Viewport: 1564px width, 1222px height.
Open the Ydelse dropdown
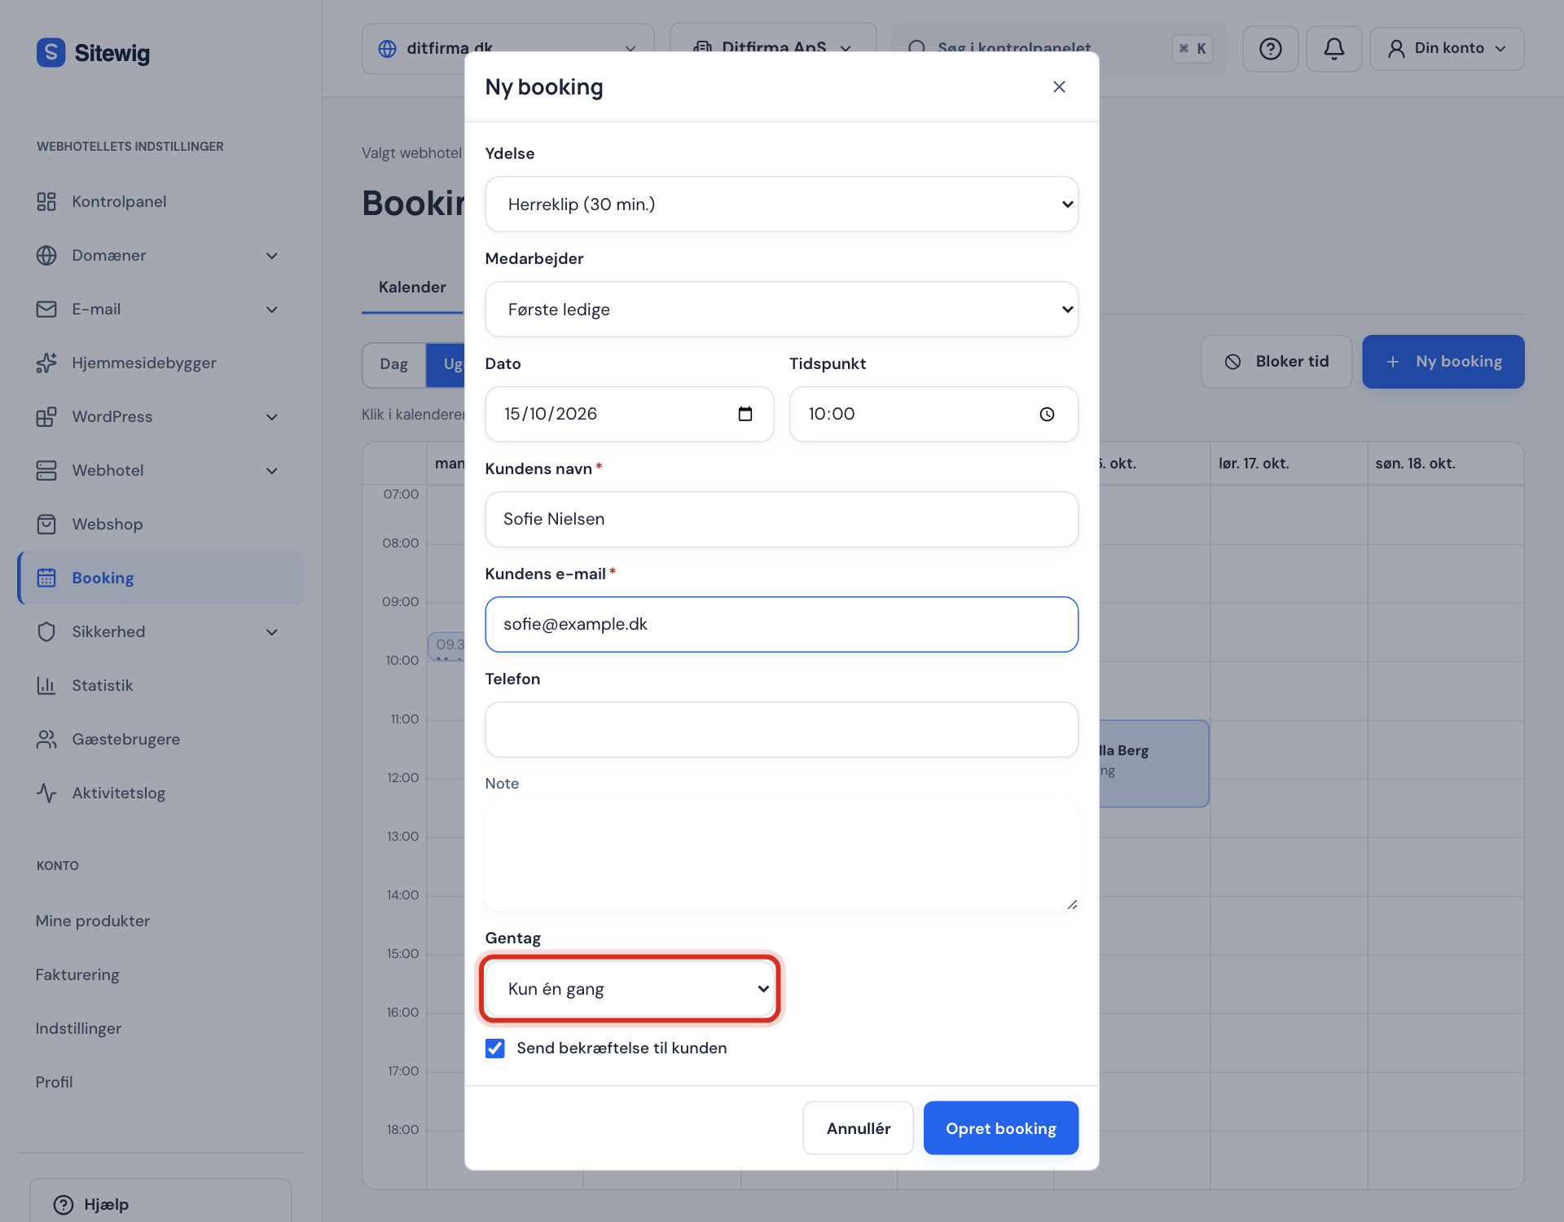click(781, 204)
